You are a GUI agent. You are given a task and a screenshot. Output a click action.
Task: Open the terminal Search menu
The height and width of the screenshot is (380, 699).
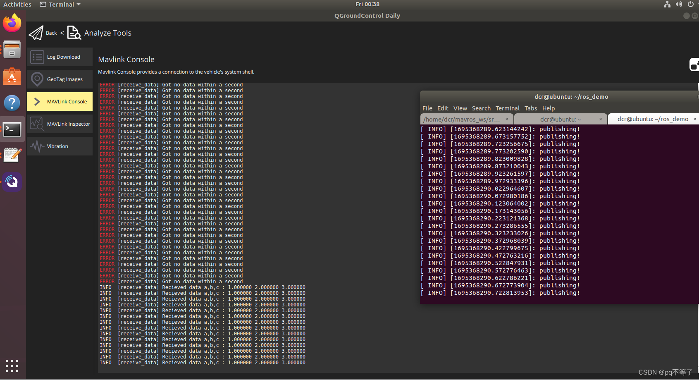coord(481,108)
